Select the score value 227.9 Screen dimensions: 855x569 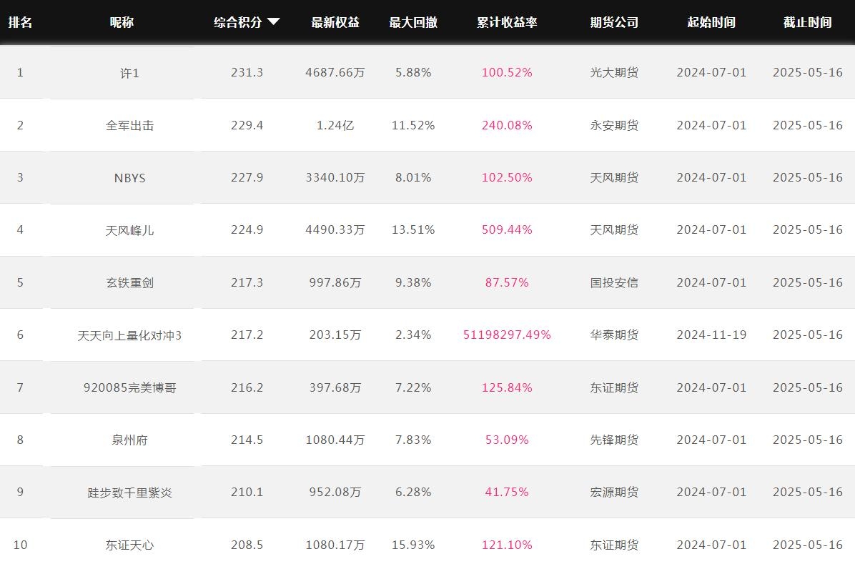(x=247, y=178)
